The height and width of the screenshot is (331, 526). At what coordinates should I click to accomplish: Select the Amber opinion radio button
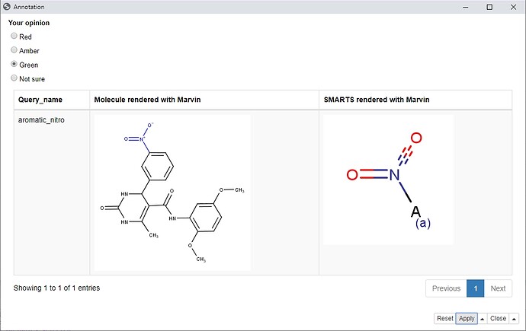14,50
